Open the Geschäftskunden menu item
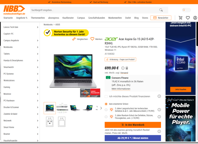The width and height of the screenshot is (198, 144). (97, 18)
